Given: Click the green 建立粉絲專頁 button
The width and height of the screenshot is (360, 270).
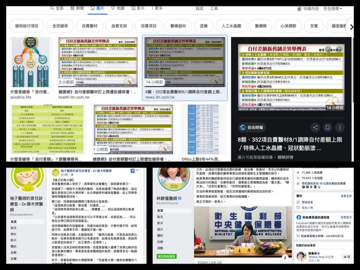Looking at the screenshot, I should tap(167, 256).
